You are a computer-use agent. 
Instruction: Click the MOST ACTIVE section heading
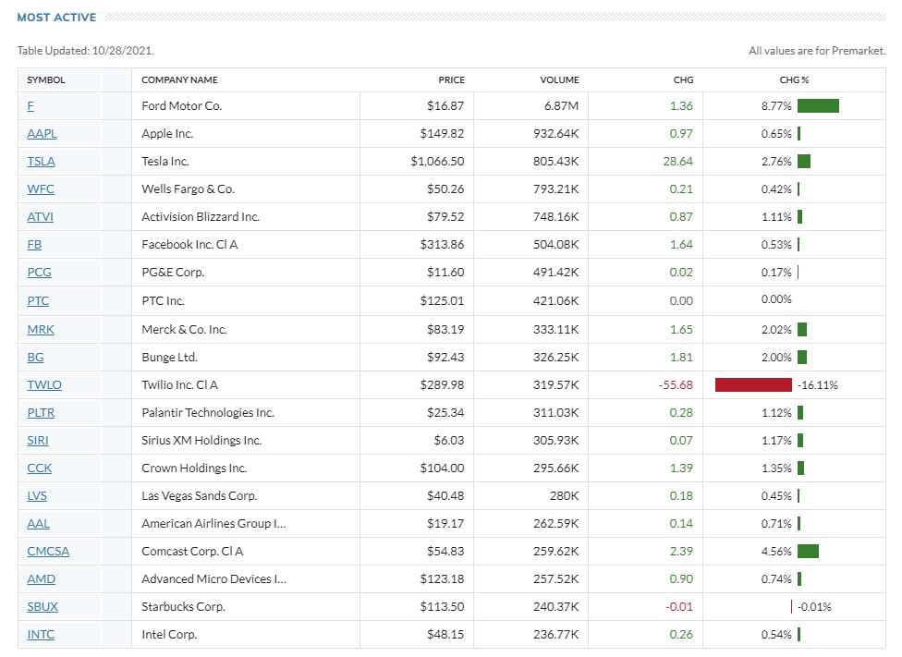[57, 18]
